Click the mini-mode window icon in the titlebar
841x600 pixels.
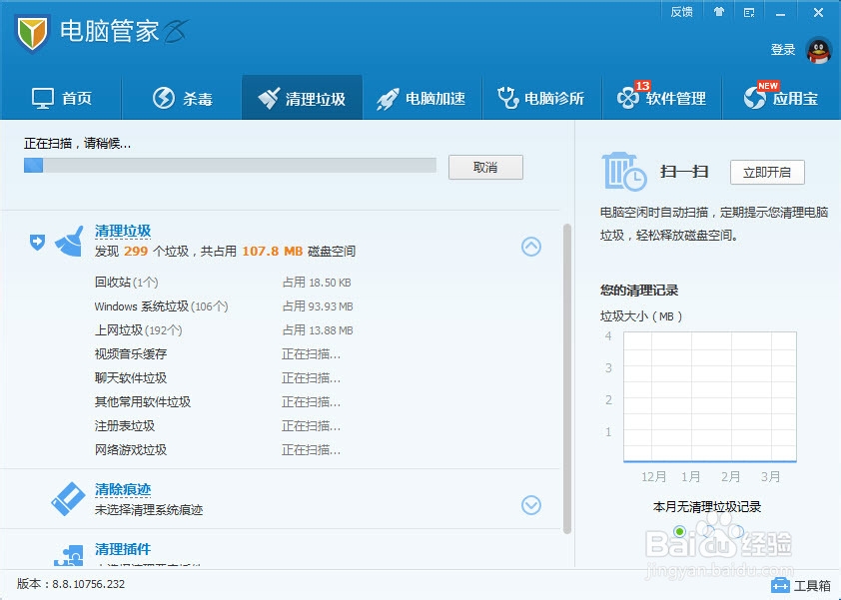click(748, 12)
